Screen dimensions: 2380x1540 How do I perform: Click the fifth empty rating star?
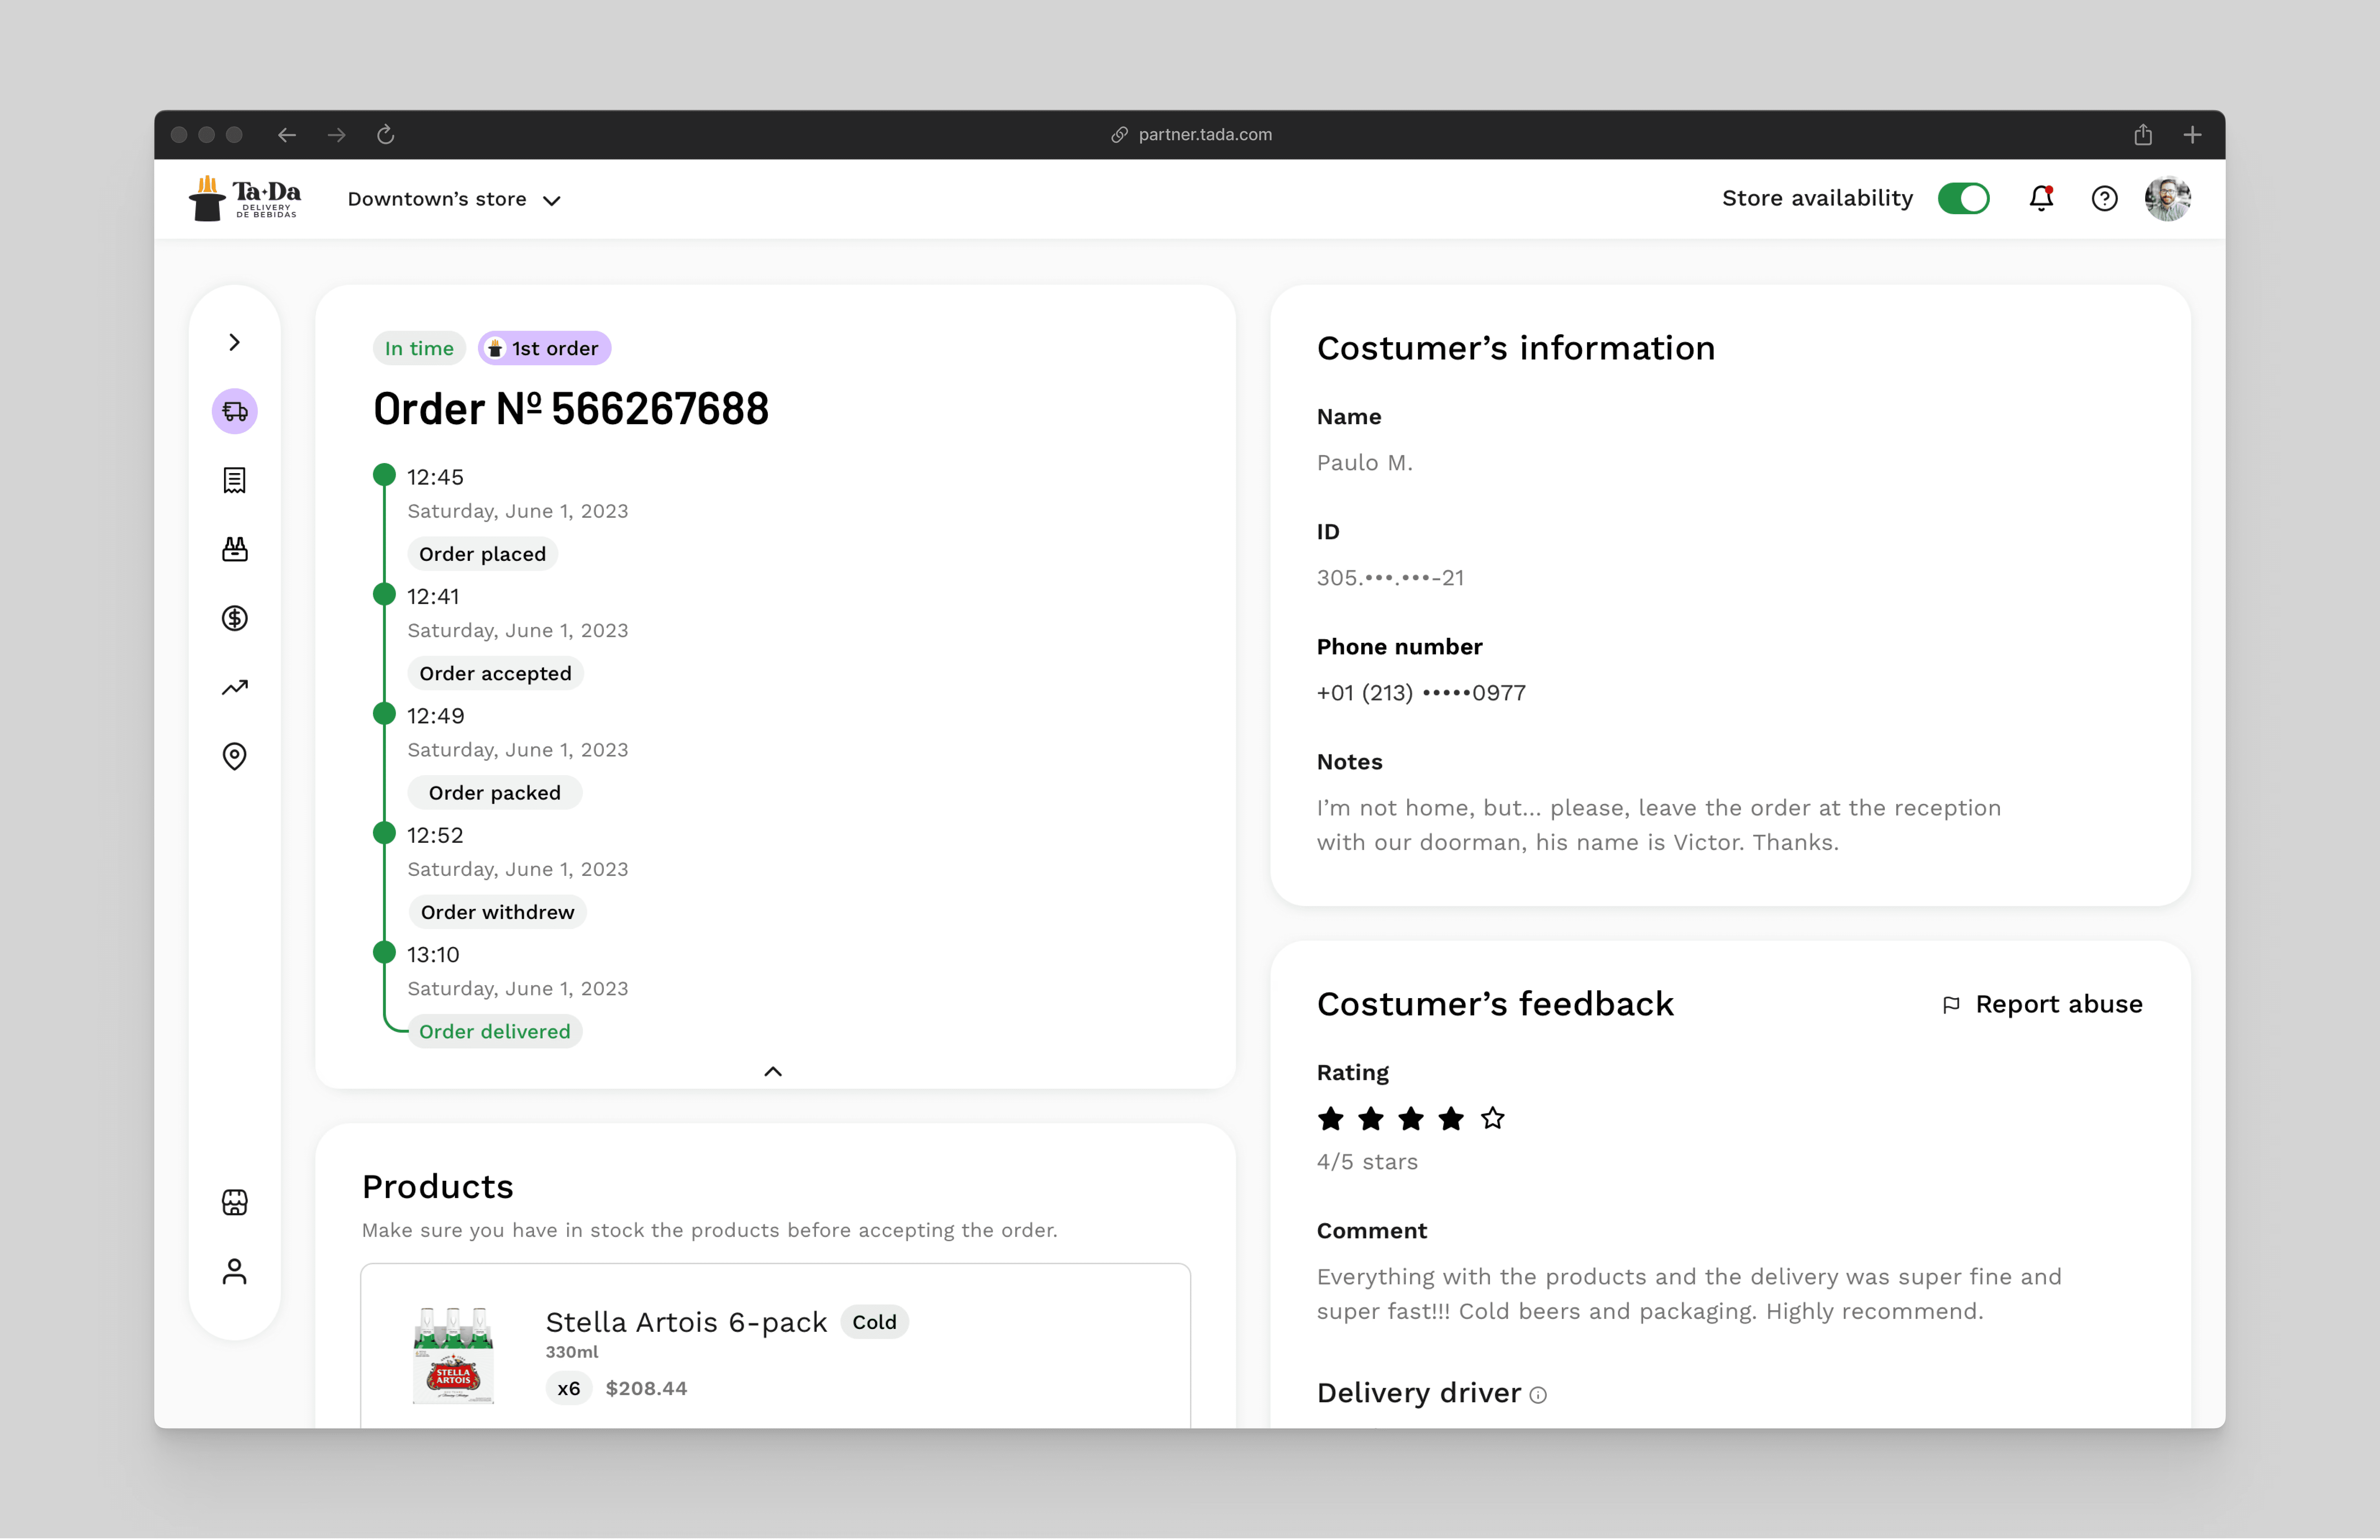[1492, 1118]
